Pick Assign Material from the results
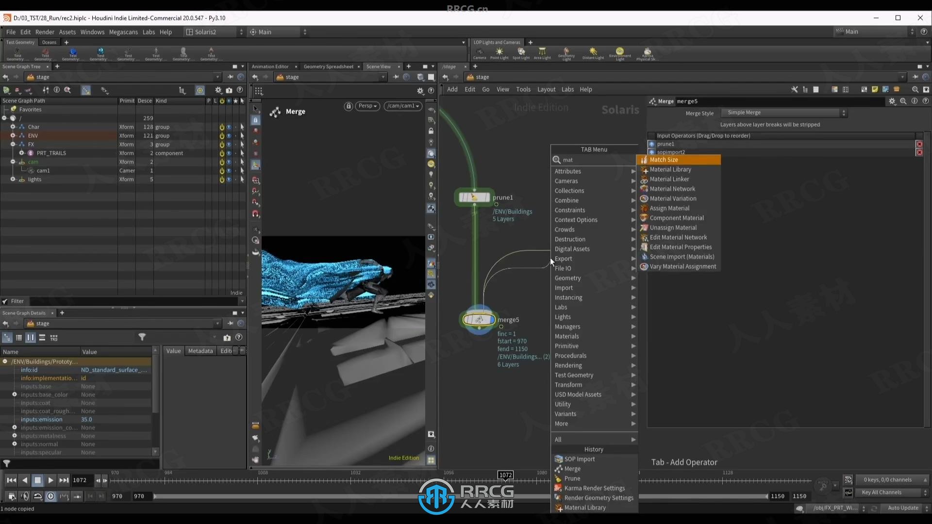Image resolution: width=932 pixels, height=524 pixels. (x=669, y=208)
